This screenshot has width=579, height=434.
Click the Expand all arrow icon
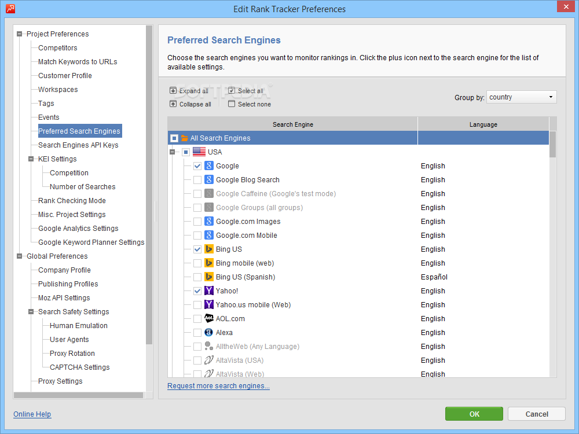tap(173, 91)
